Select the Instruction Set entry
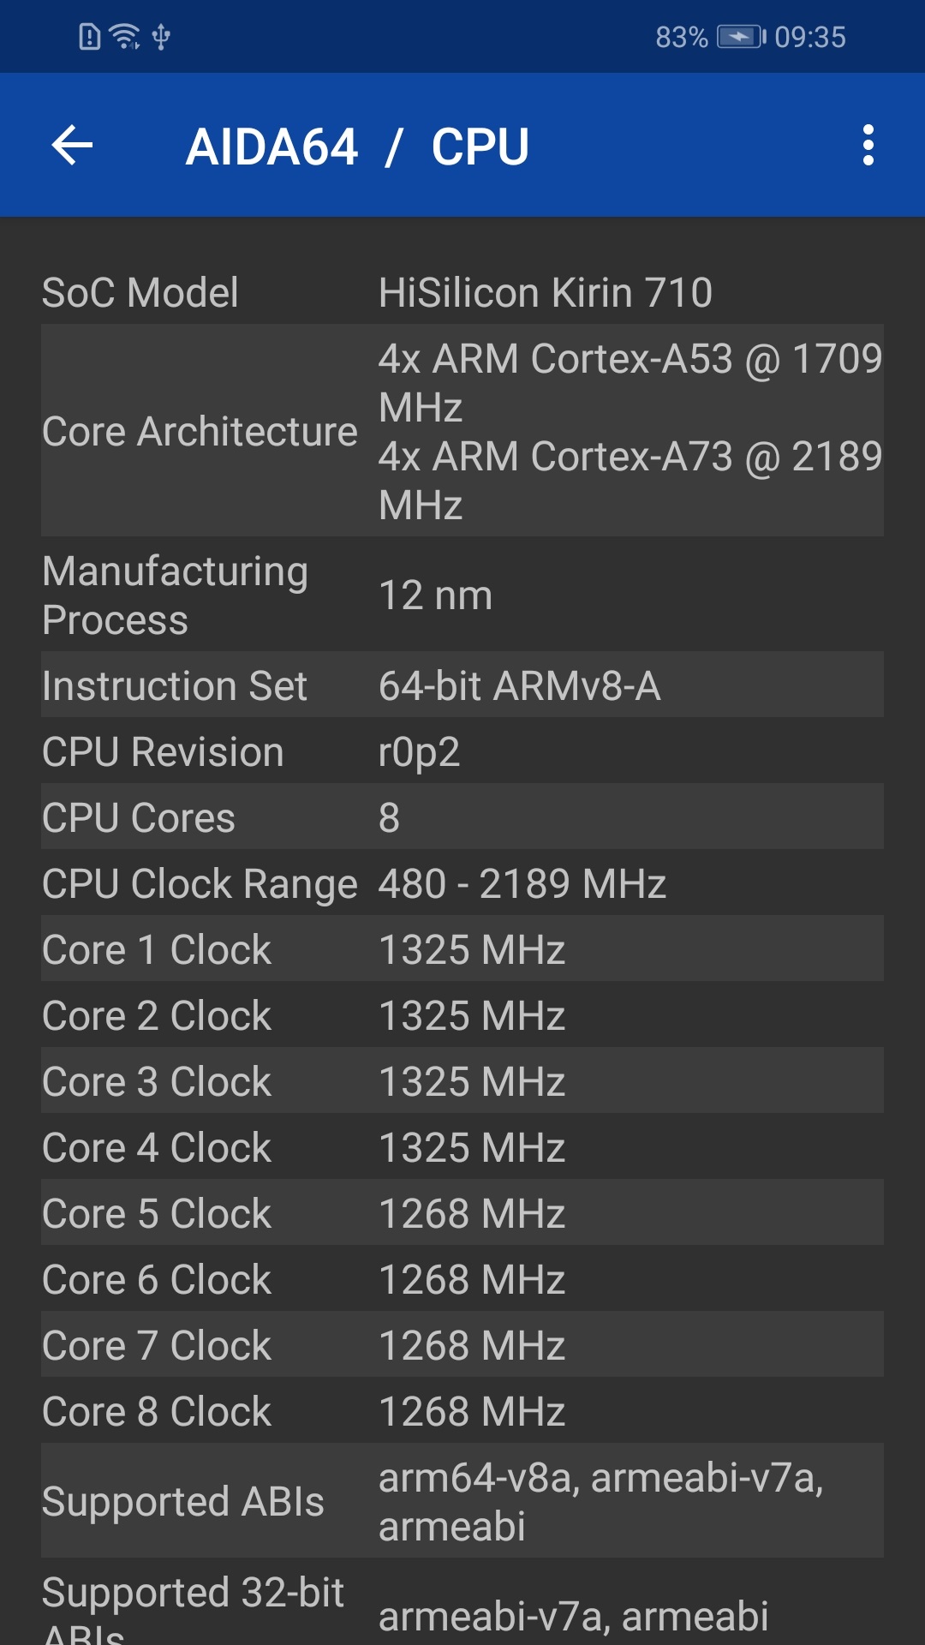This screenshot has height=1645, width=925. (176, 685)
